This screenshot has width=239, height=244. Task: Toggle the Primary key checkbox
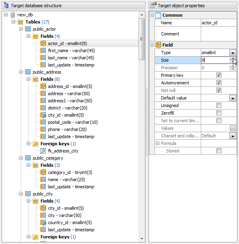click(x=219, y=75)
